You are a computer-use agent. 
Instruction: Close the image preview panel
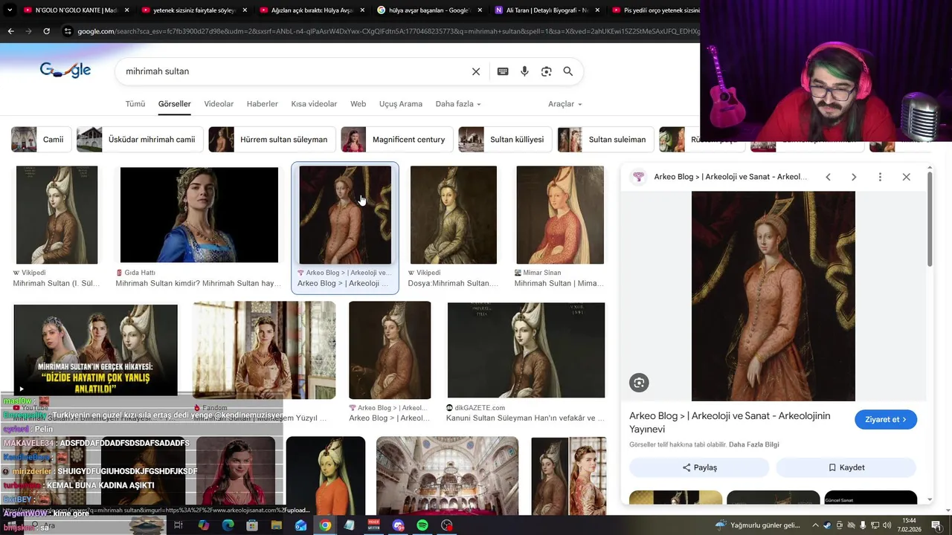coord(906,177)
